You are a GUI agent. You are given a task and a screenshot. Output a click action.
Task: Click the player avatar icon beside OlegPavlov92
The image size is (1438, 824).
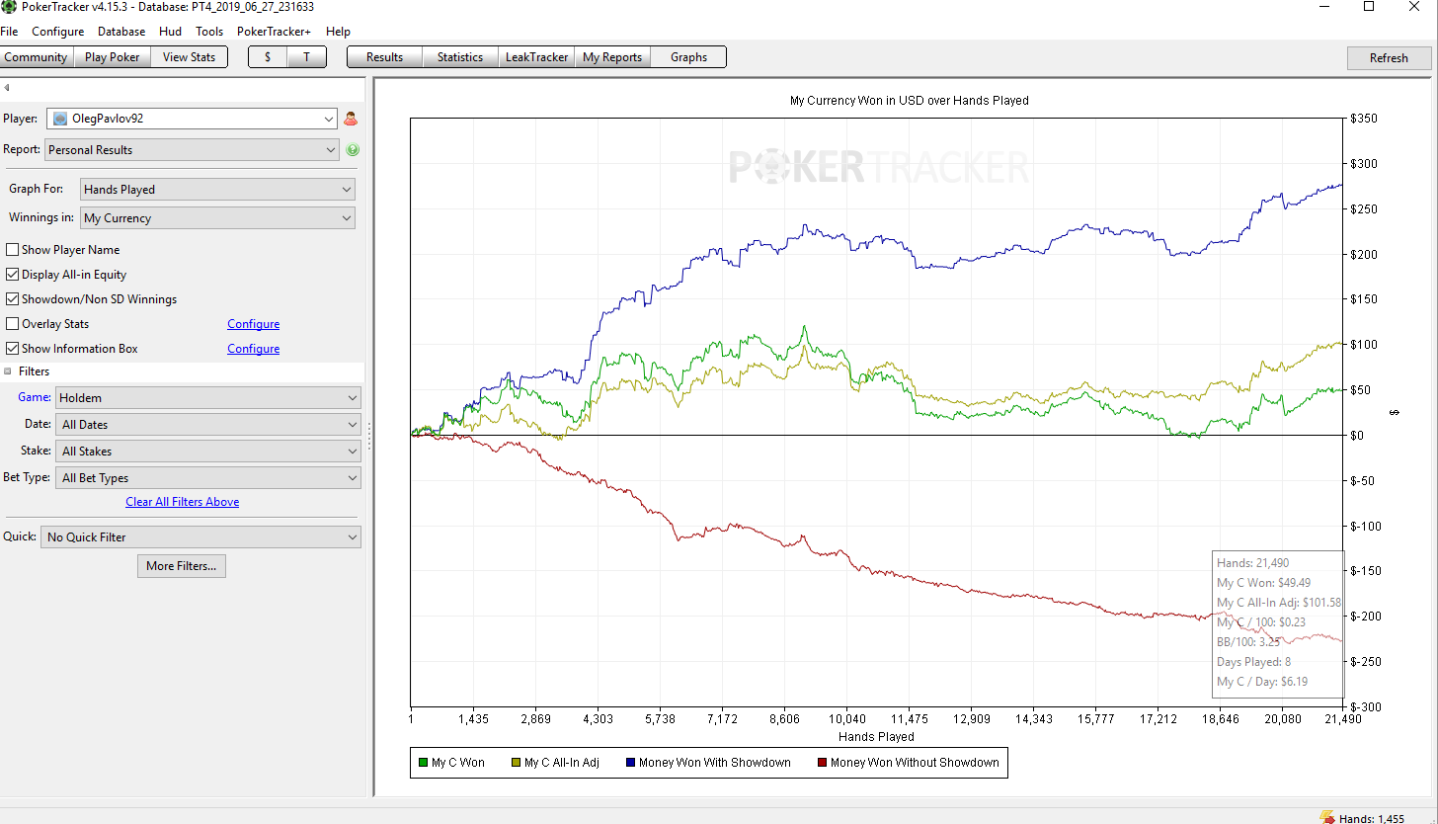pyautogui.click(x=60, y=119)
